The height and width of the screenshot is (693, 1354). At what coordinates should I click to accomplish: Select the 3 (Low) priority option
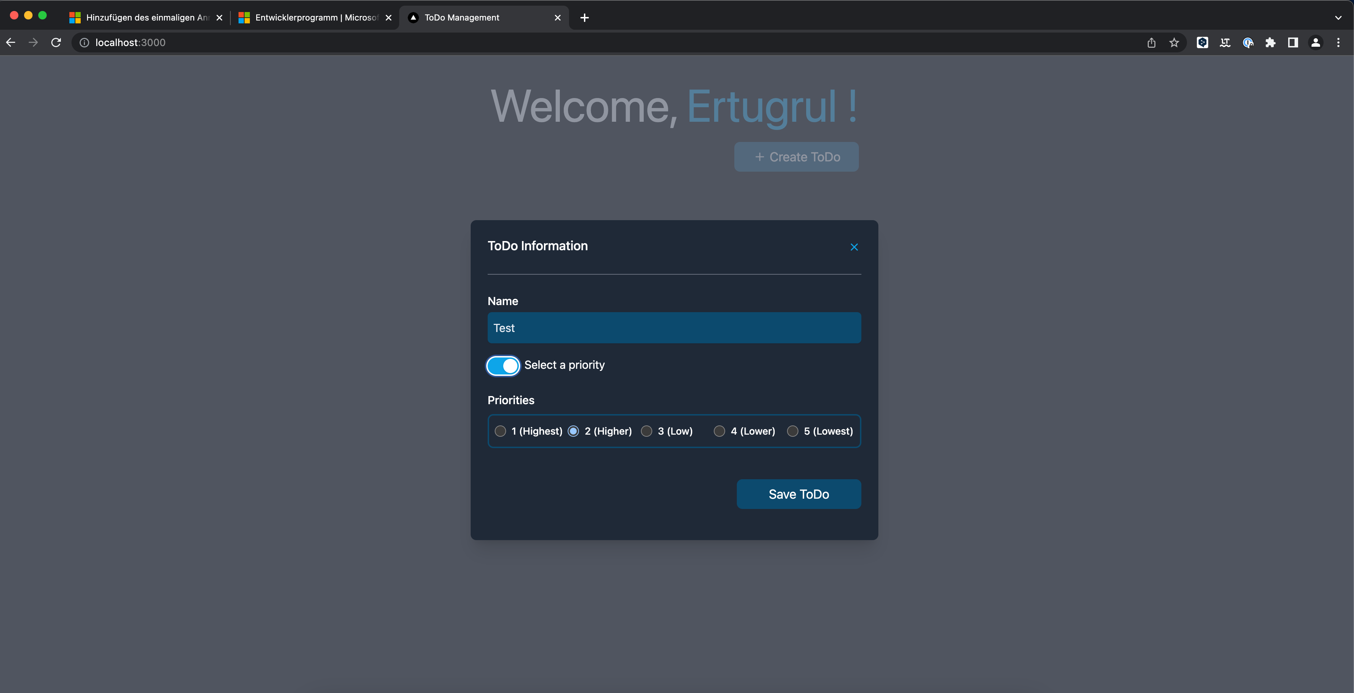(647, 431)
